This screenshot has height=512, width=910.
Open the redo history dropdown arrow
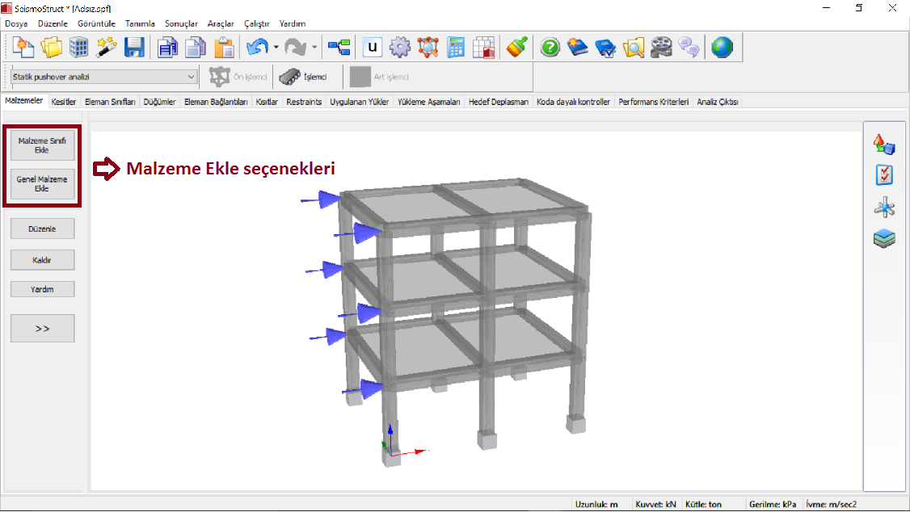pos(314,48)
